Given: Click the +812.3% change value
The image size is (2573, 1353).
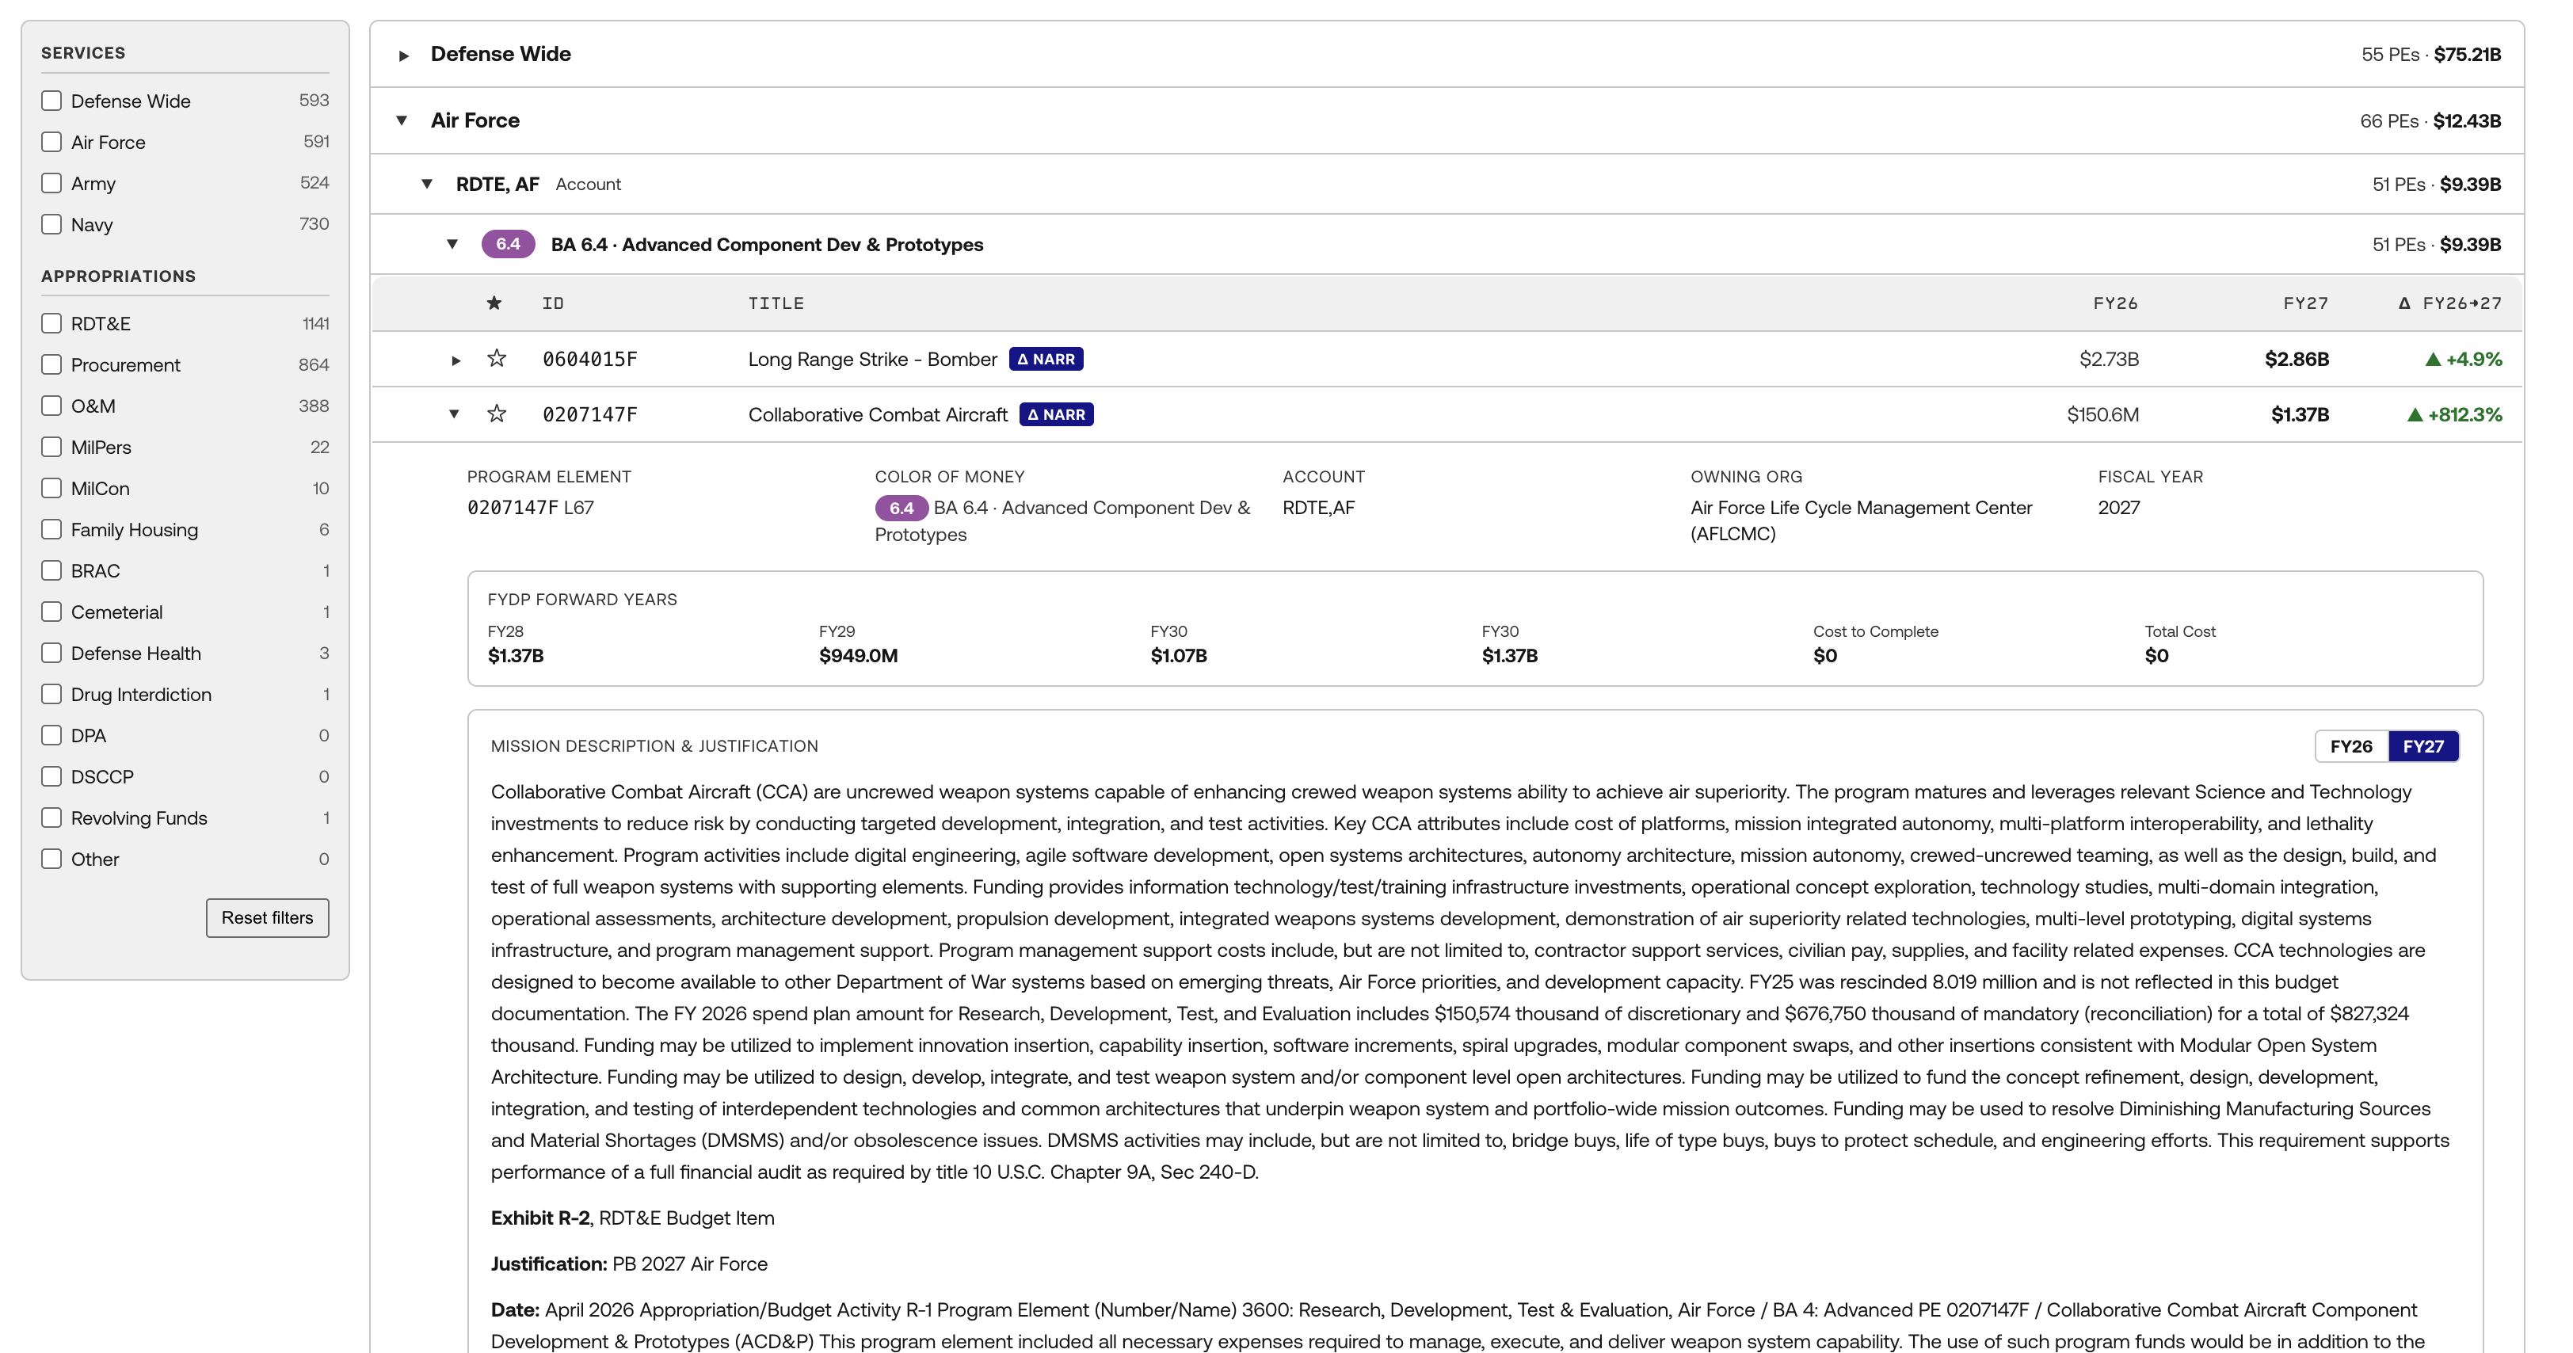Looking at the screenshot, I should 2455,414.
